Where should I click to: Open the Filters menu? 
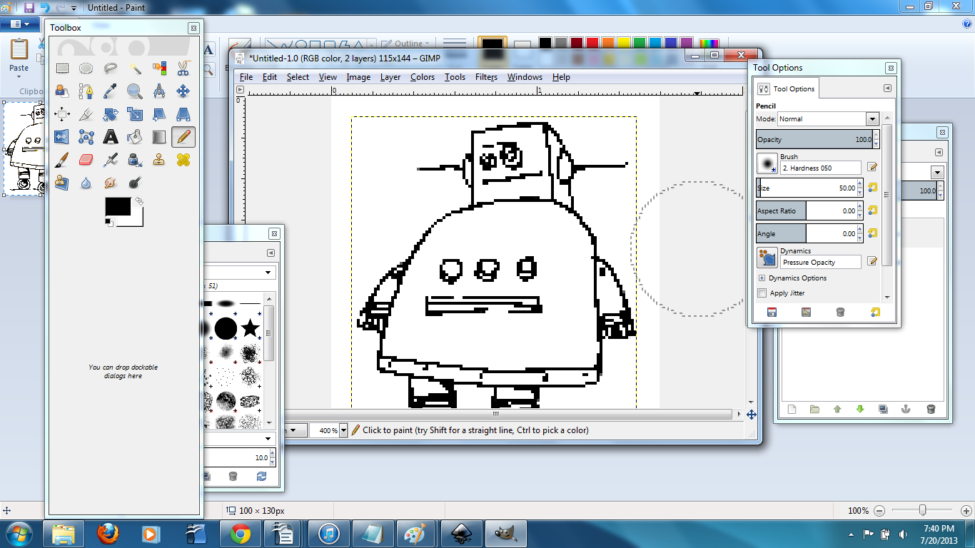[x=486, y=77]
